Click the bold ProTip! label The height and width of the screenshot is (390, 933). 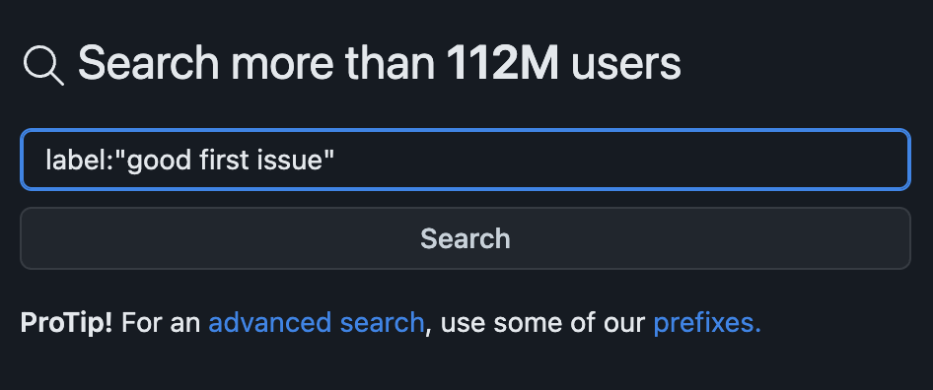[x=66, y=323]
